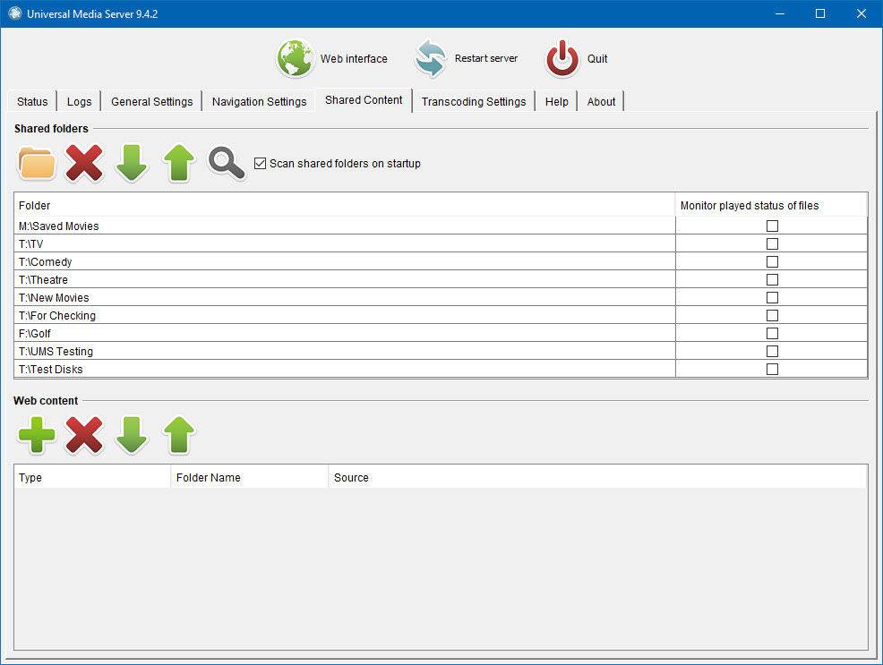This screenshot has width=883, height=665.
Task: Enable monitoring for T:\TV folder
Action: (772, 243)
